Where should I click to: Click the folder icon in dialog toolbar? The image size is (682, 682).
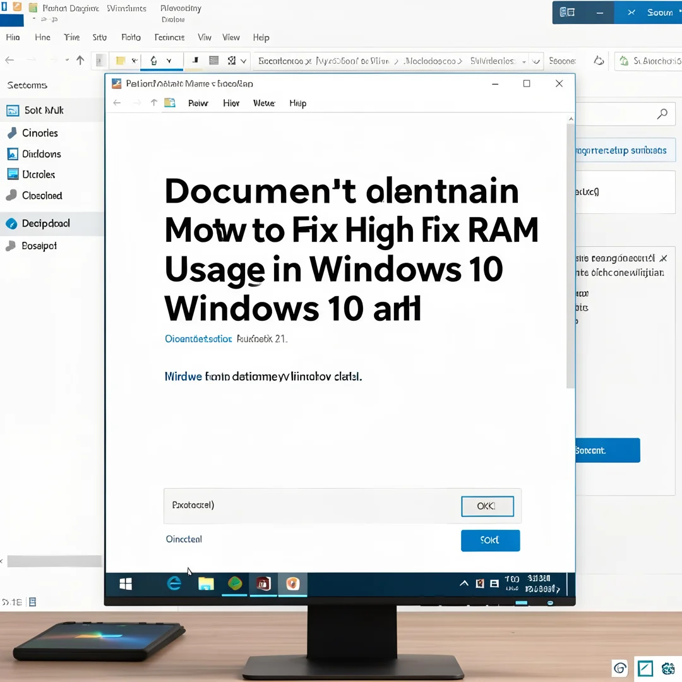click(x=170, y=103)
